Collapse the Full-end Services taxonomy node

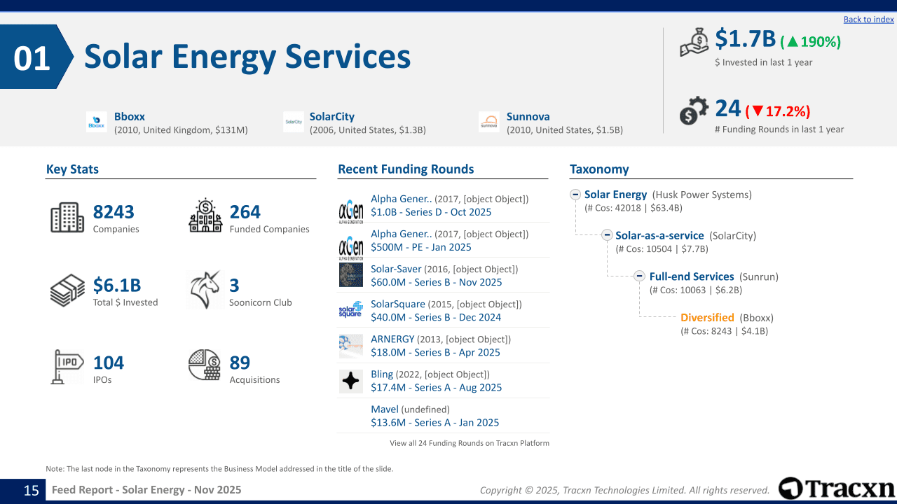639,276
